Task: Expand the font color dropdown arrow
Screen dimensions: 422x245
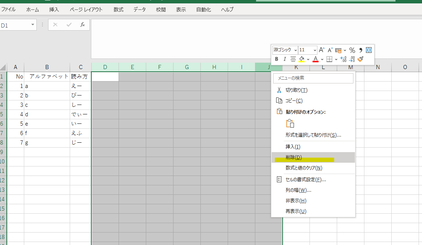Action: point(322,59)
